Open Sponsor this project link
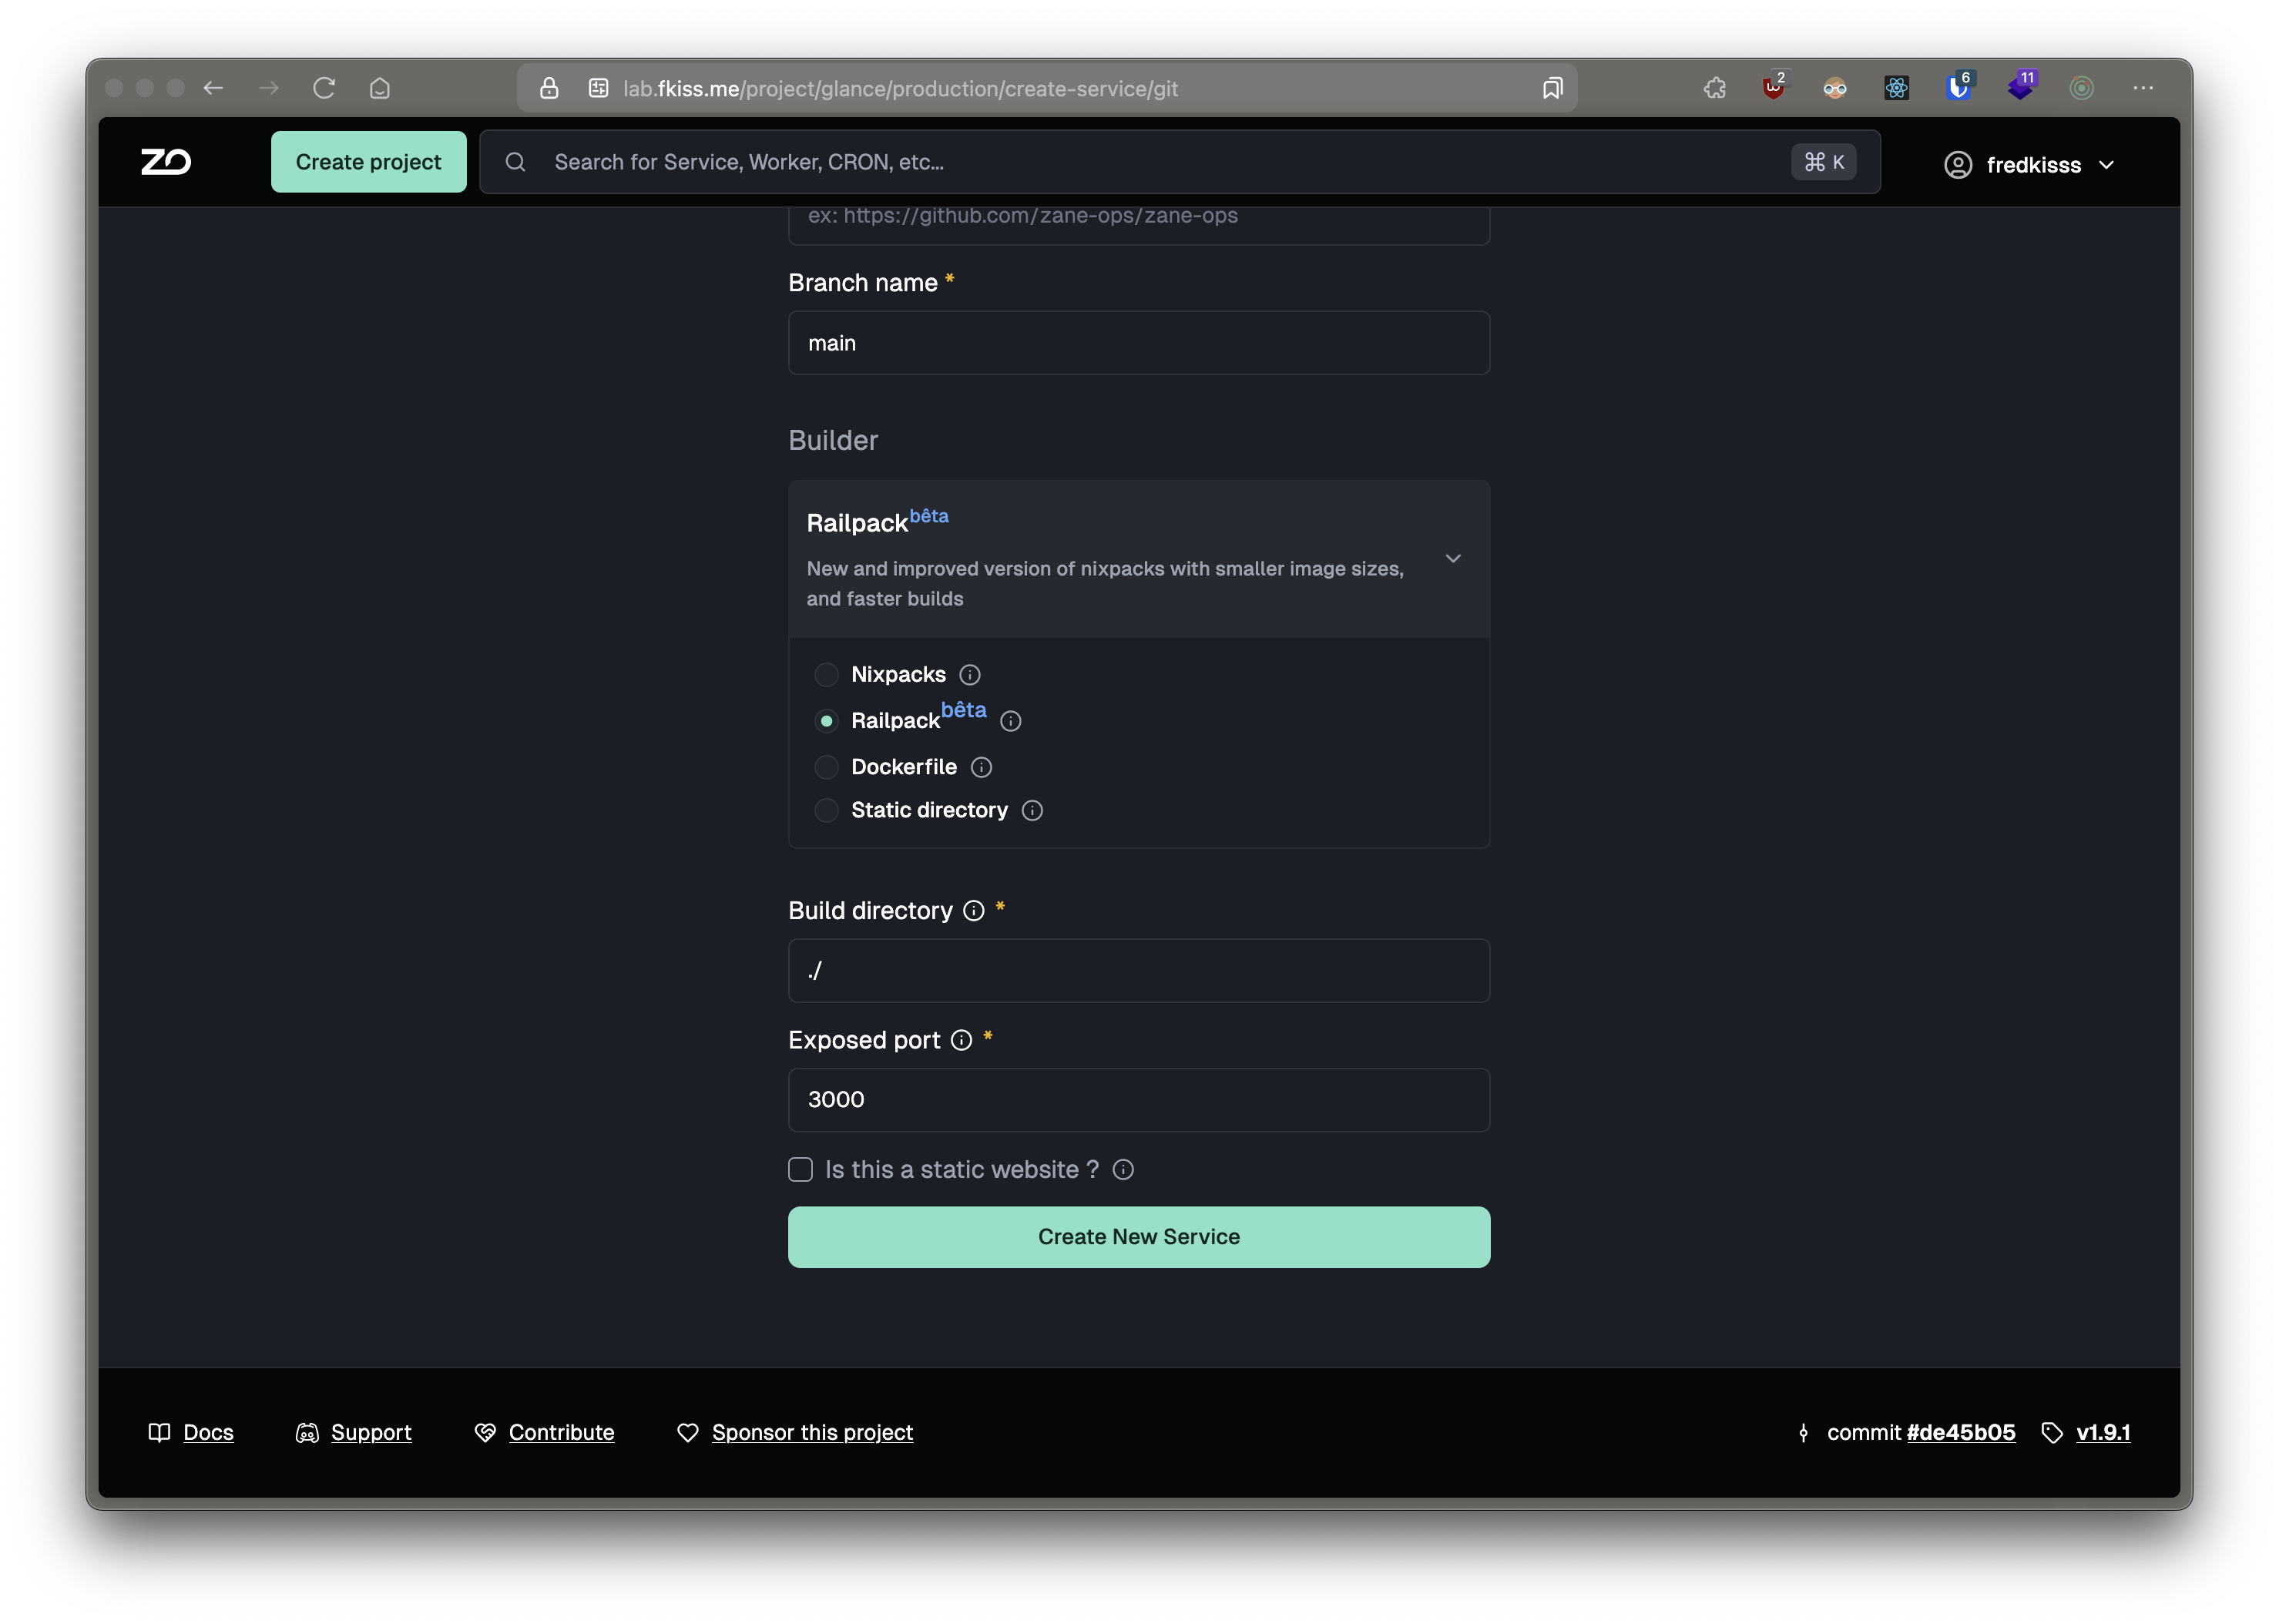Screen dimensions: 2279x1624 pyautogui.click(x=812, y=1433)
